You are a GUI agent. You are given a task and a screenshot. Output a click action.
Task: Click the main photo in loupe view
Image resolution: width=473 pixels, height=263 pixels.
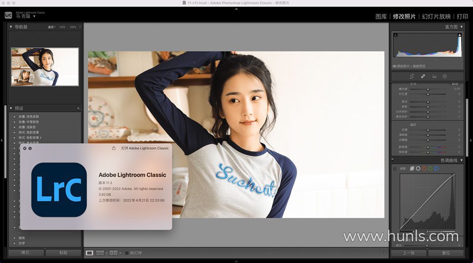[x=236, y=134]
